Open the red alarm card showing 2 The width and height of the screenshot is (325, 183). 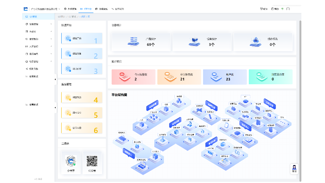coord(133,77)
